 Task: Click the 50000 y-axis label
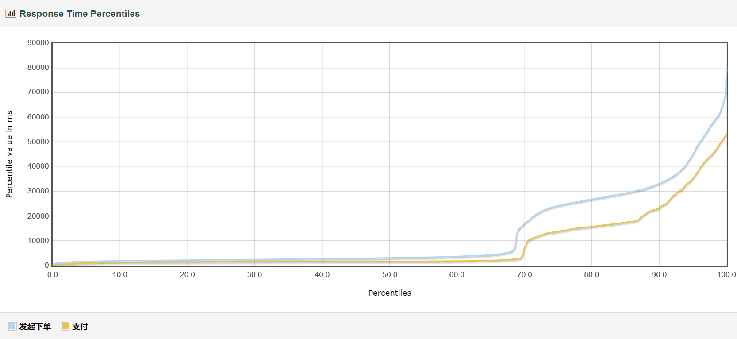[38, 142]
